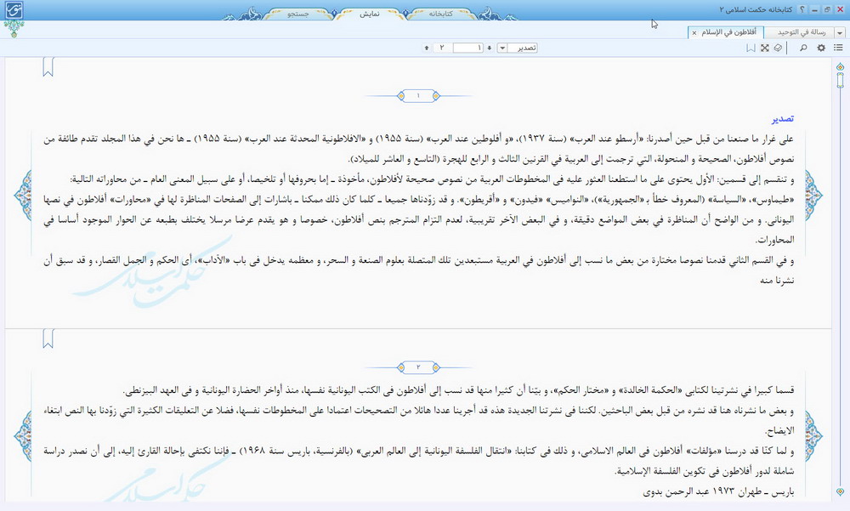Screen dimensions: 850x511
Task: Click the page number input field
Action: (468, 48)
